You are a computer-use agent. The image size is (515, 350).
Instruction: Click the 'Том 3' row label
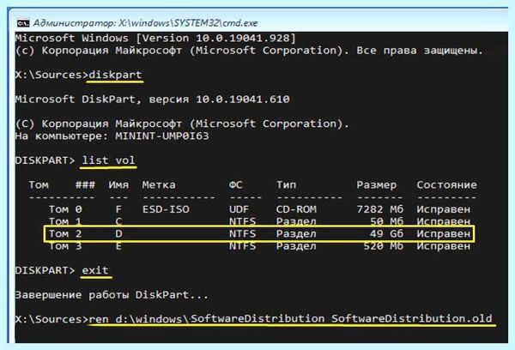point(65,246)
